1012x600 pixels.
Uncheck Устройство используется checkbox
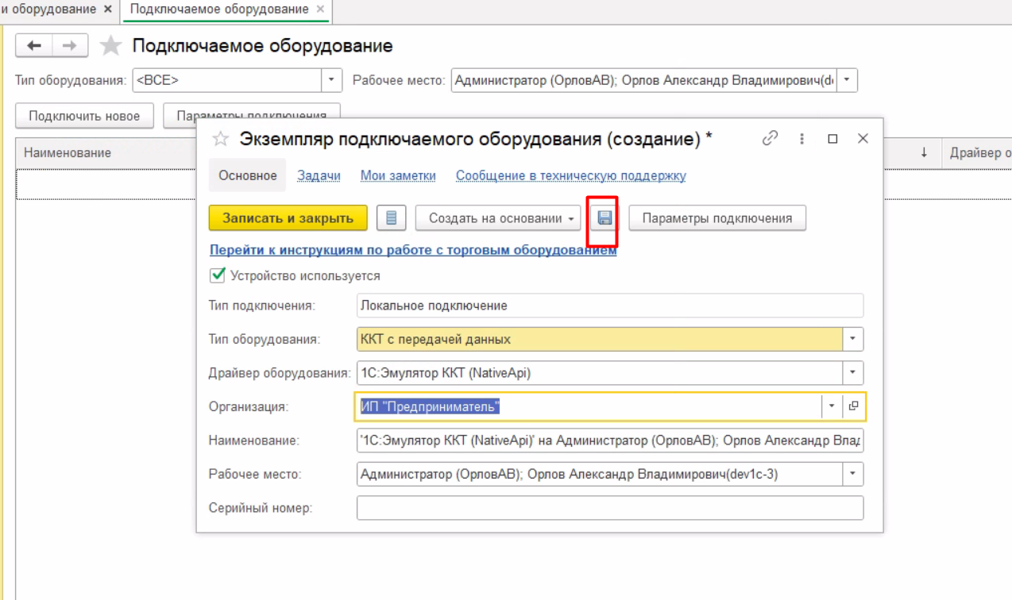(x=217, y=275)
